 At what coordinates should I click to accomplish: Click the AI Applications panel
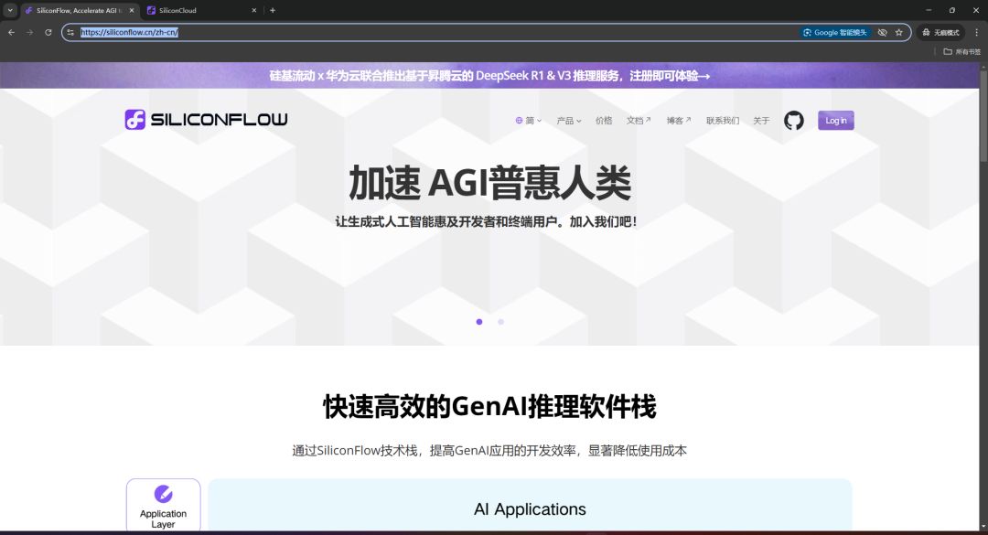point(530,506)
